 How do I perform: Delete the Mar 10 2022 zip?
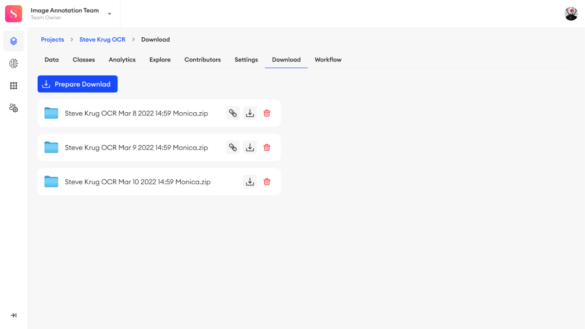tap(267, 182)
